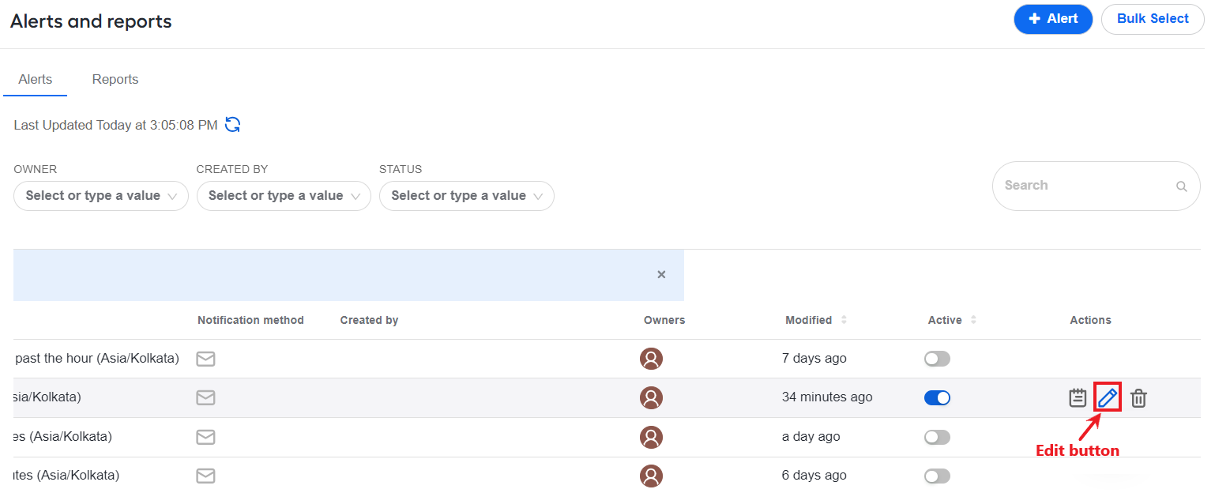Click the Notification method column header
Screen dimensions: 1215x493
[x=250, y=320]
